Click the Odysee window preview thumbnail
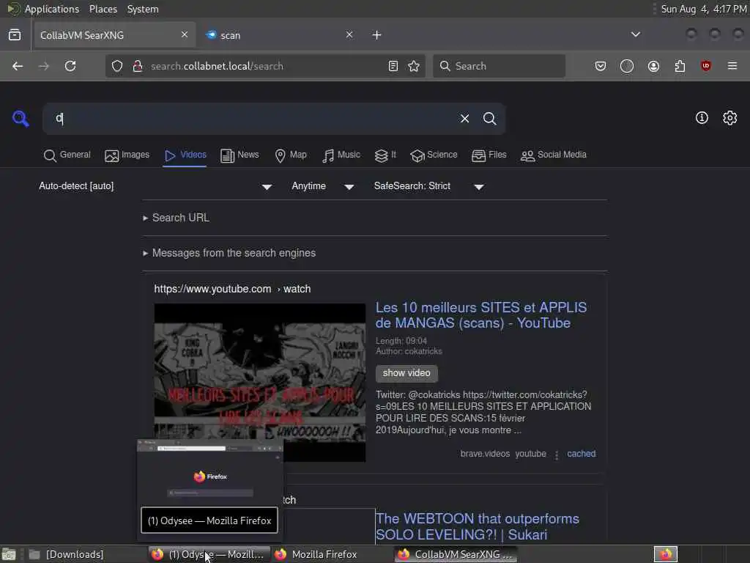The height and width of the screenshot is (563, 750). pos(210,473)
